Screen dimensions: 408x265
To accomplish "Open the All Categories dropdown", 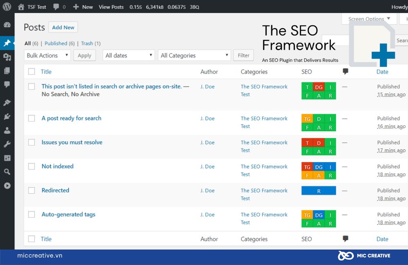I will tap(194, 55).
